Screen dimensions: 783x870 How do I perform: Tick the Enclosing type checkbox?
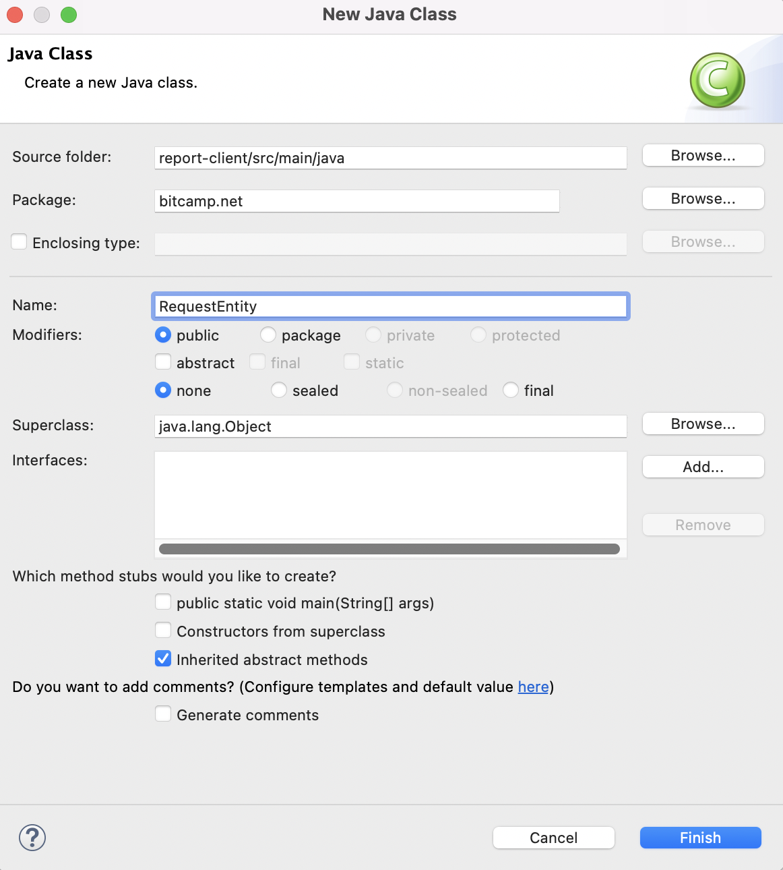coord(19,242)
